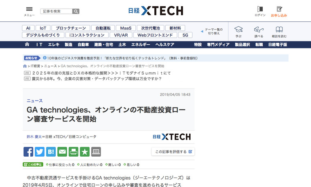Focus the 記事を検索 search field
Viewport: 311px width, 187px height.
(56, 11)
